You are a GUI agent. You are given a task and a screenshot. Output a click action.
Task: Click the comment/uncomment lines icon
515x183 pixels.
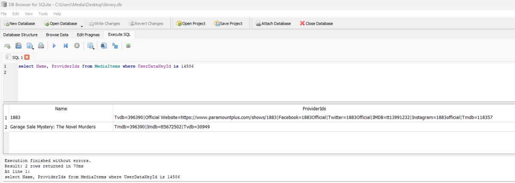pyautogui.click(x=128, y=46)
